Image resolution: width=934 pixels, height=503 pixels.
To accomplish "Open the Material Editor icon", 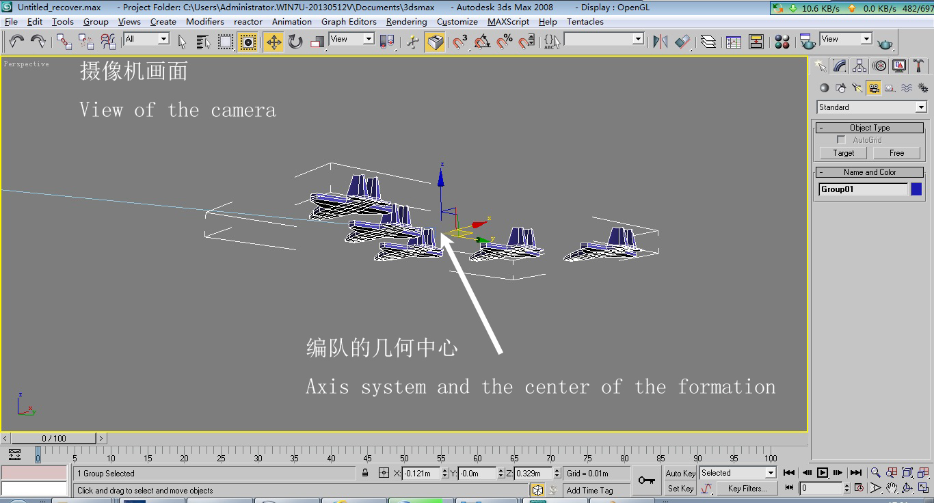I will point(782,42).
